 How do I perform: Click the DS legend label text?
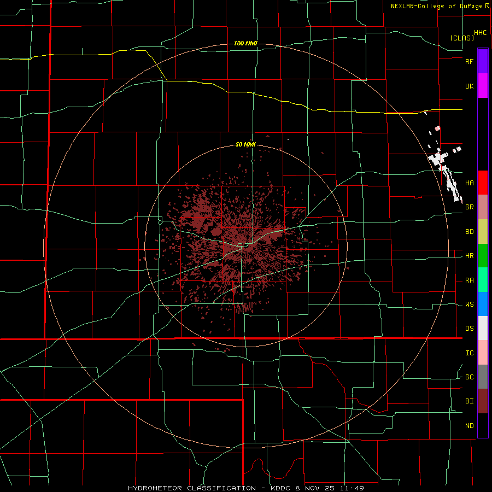[470, 329]
